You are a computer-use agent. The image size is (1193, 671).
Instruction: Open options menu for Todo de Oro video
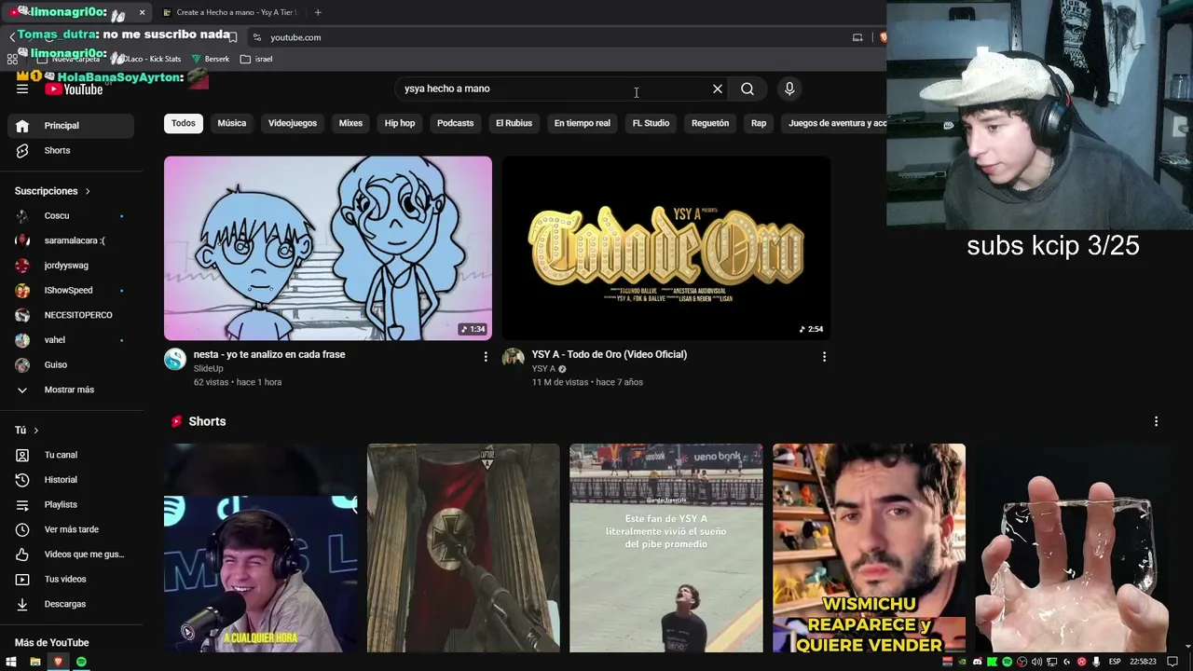coord(824,356)
